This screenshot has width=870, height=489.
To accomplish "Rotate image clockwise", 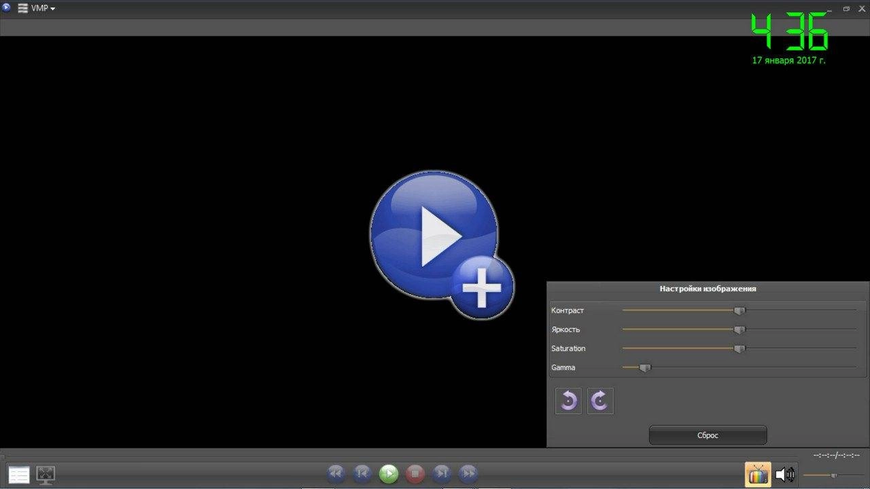I will coord(600,401).
